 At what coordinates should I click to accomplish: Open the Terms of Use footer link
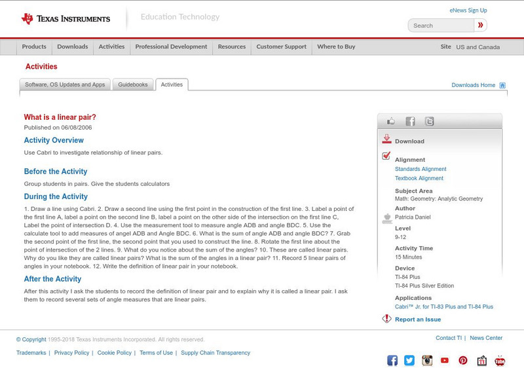point(156,353)
